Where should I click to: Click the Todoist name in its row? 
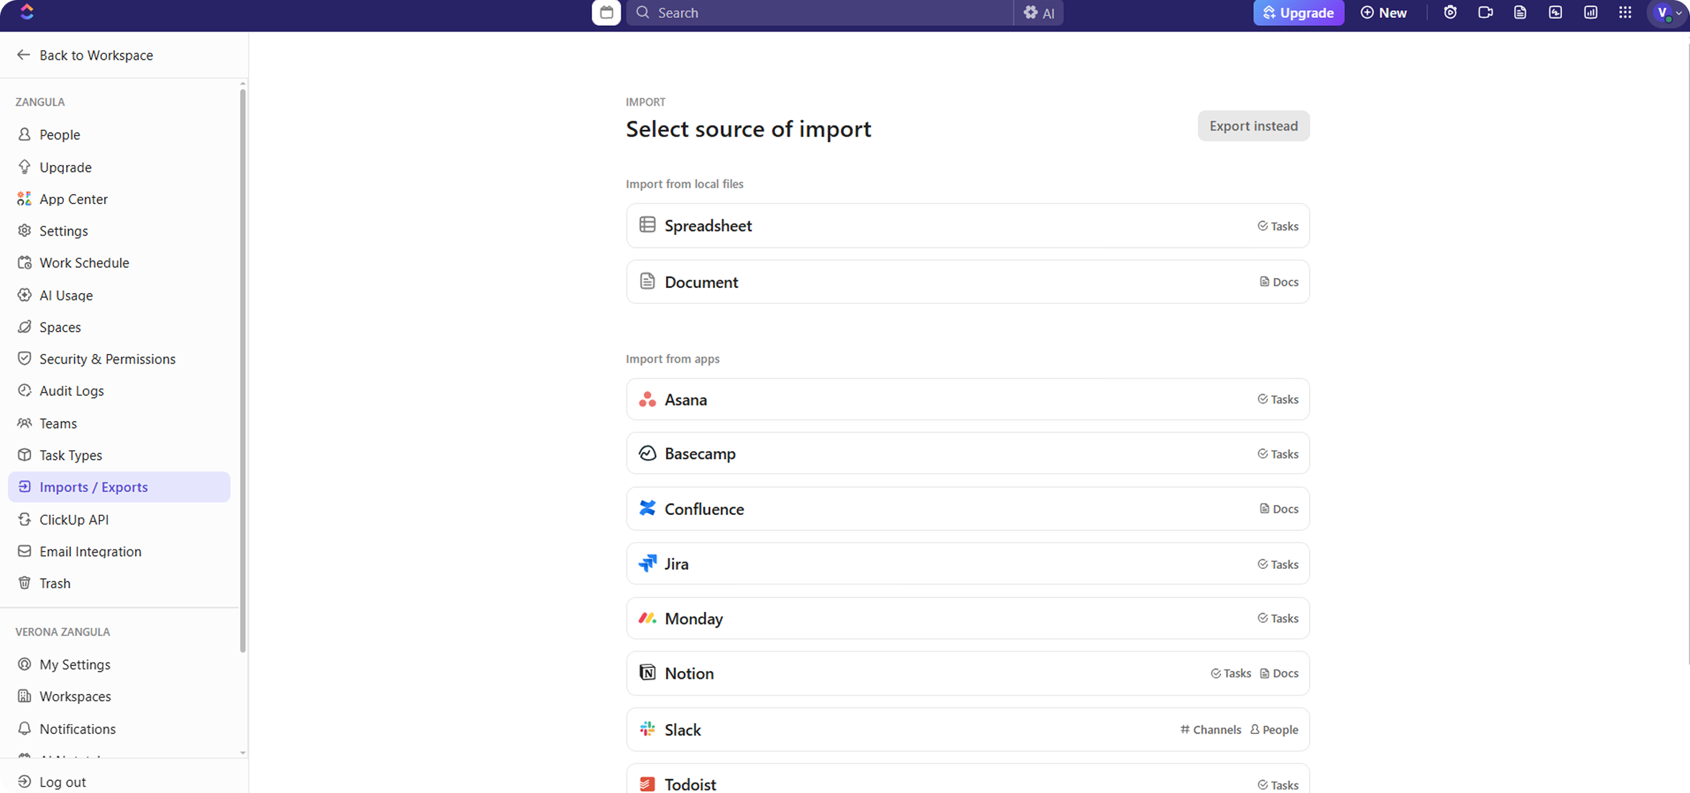pyautogui.click(x=690, y=784)
